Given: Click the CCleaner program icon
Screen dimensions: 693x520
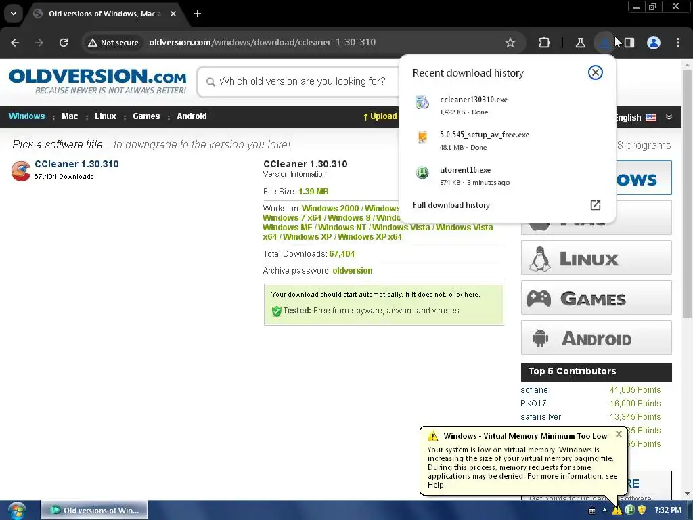Looking at the screenshot, I should [21, 171].
